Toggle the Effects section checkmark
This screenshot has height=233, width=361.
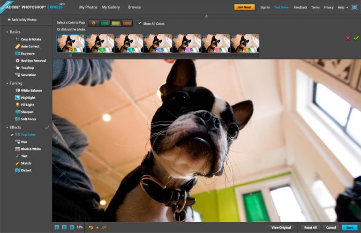47,127
